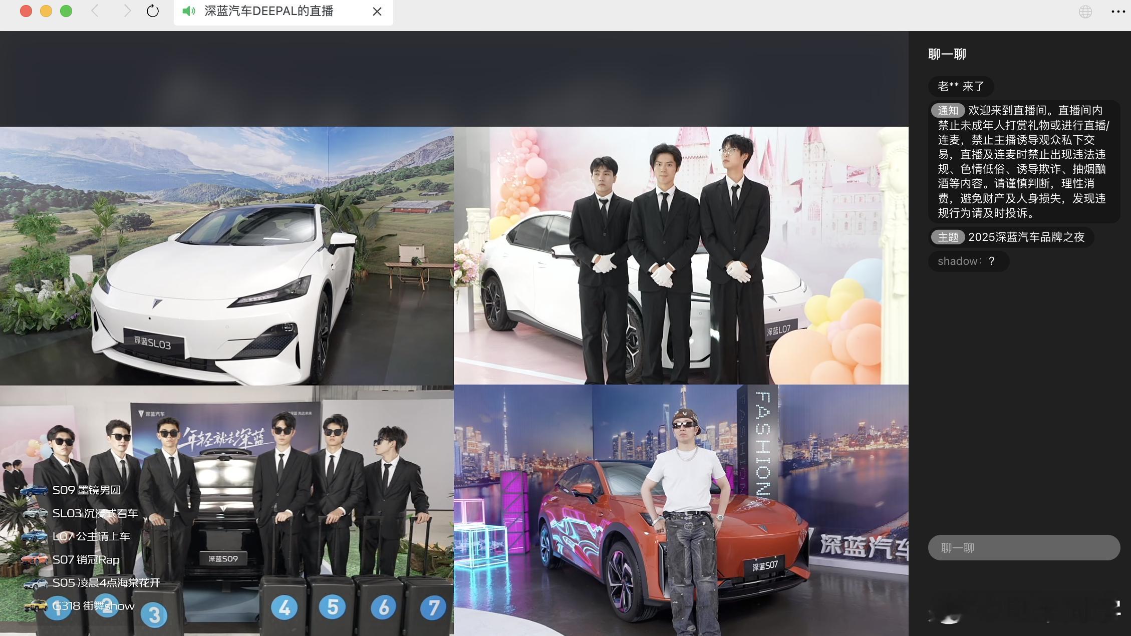
Task: Open the three-dots more menu
Action: tap(1118, 12)
